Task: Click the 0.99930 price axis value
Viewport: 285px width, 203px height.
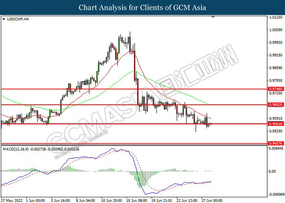Action: [x=276, y=42]
